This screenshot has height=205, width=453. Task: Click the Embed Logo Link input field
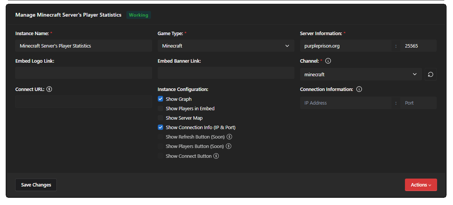tap(84, 73)
